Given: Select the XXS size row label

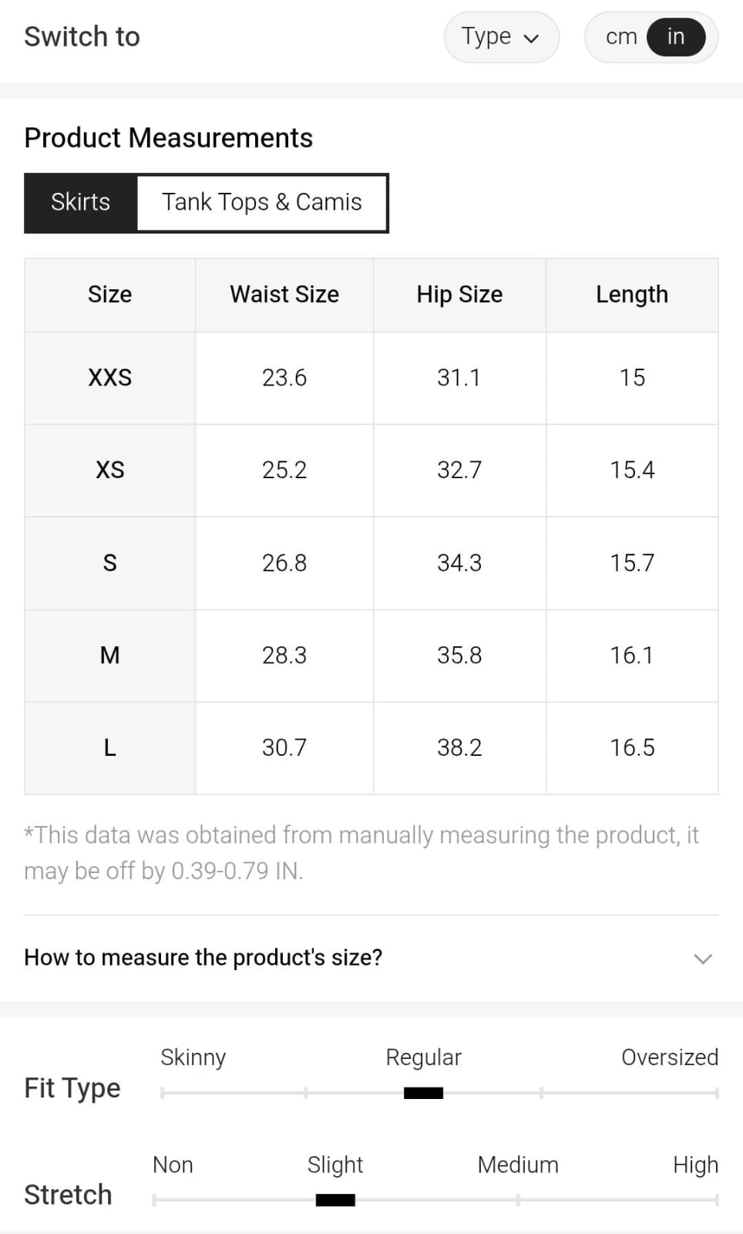Looking at the screenshot, I should [110, 378].
